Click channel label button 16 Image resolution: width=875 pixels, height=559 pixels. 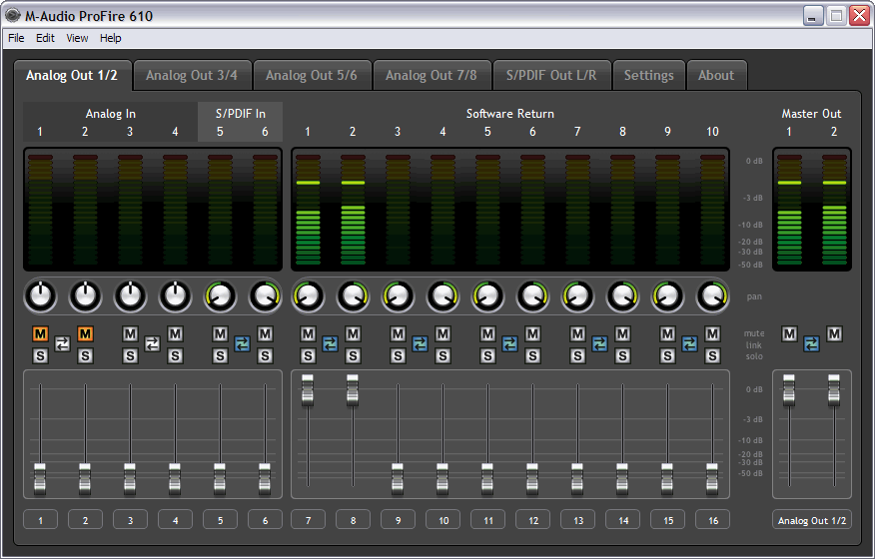[712, 520]
